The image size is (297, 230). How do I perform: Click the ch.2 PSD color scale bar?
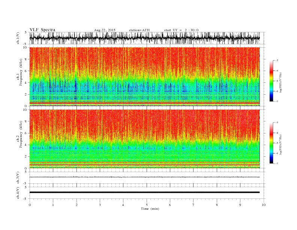(271, 143)
